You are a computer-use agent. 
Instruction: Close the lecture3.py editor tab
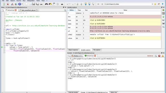(16, 10)
